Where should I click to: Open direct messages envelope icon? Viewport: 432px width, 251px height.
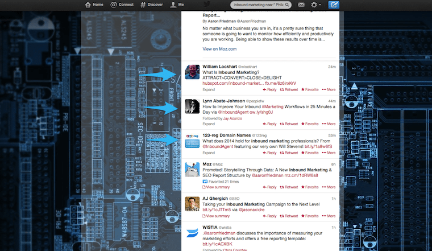[x=301, y=5]
